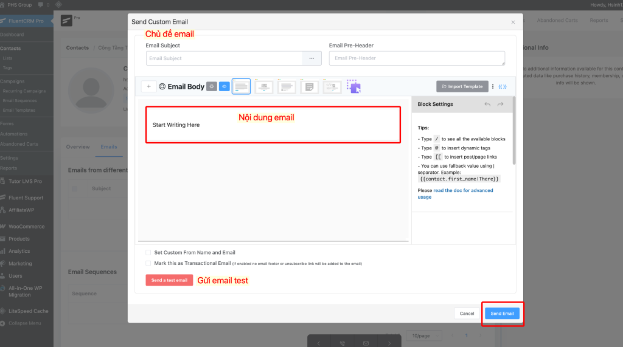Click the Send Email button
This screenshot has height=347, width=623.
tap(502, 314)
